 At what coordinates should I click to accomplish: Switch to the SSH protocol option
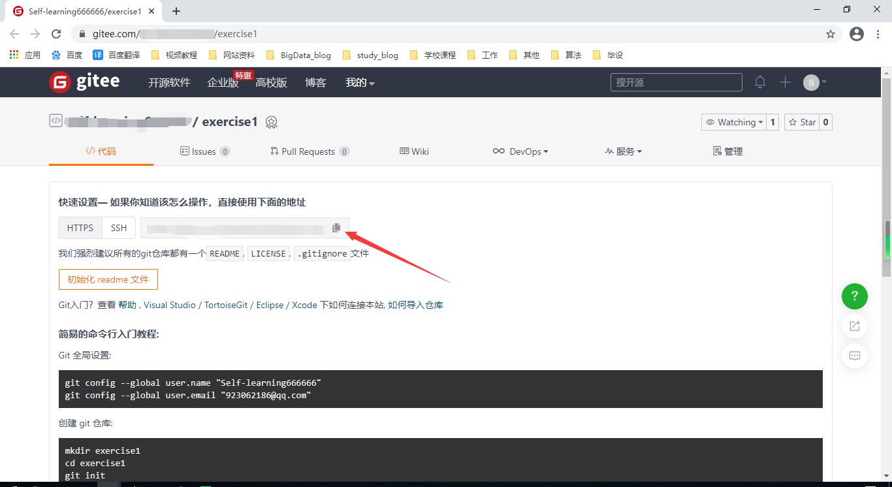pos(119,228)
